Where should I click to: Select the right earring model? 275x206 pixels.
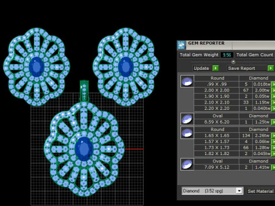(x=126, y=67)
